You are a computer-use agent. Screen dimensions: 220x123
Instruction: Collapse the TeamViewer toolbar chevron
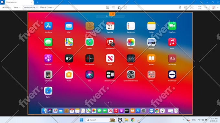coord(206,7)
